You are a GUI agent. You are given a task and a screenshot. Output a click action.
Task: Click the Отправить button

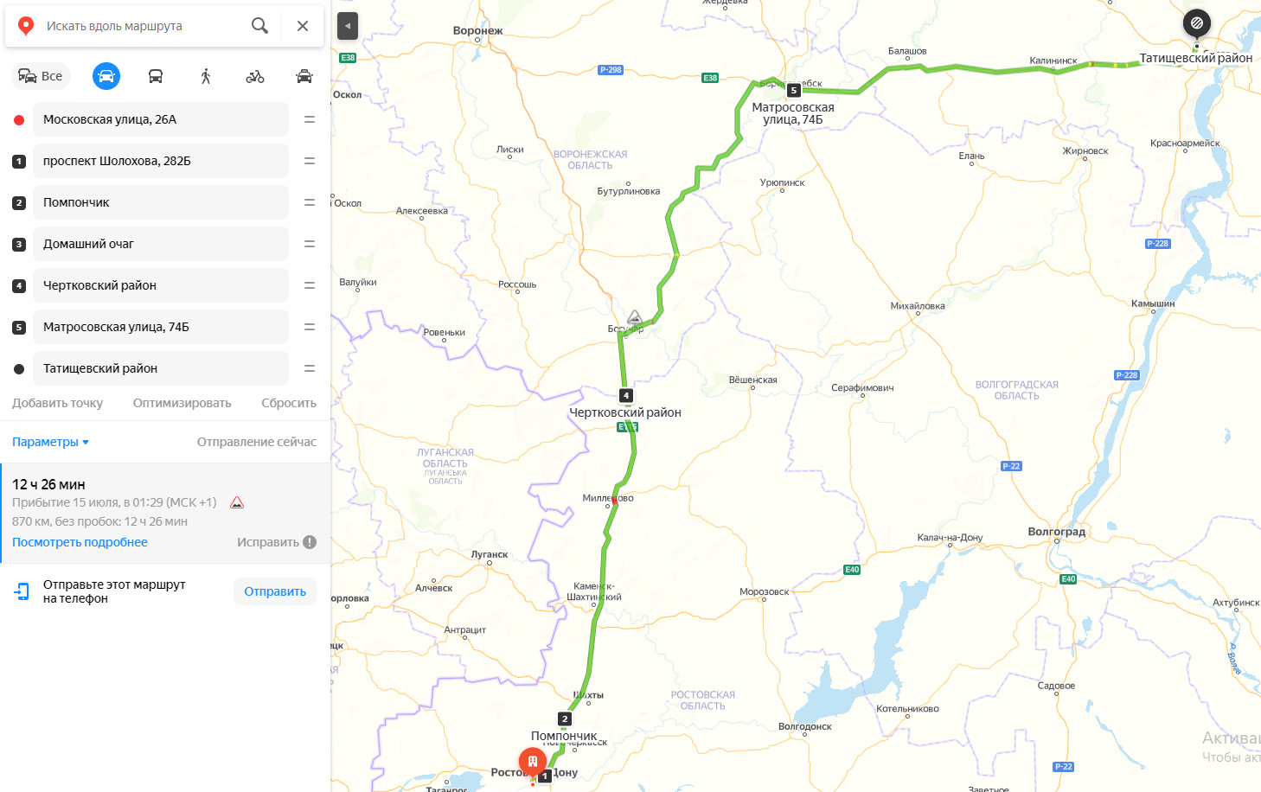click(x=275, y=591)
